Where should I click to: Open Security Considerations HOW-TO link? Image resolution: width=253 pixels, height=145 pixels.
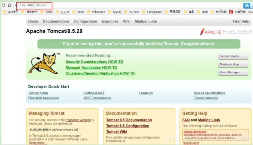pos(94,62)
